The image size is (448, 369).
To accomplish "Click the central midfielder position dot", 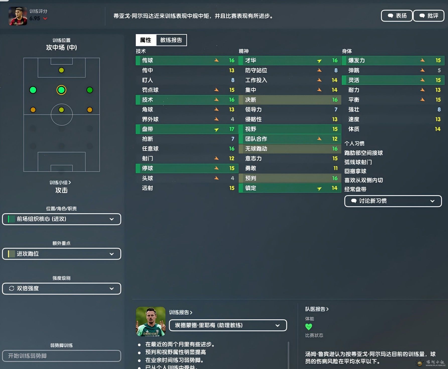I will point(61,110).
